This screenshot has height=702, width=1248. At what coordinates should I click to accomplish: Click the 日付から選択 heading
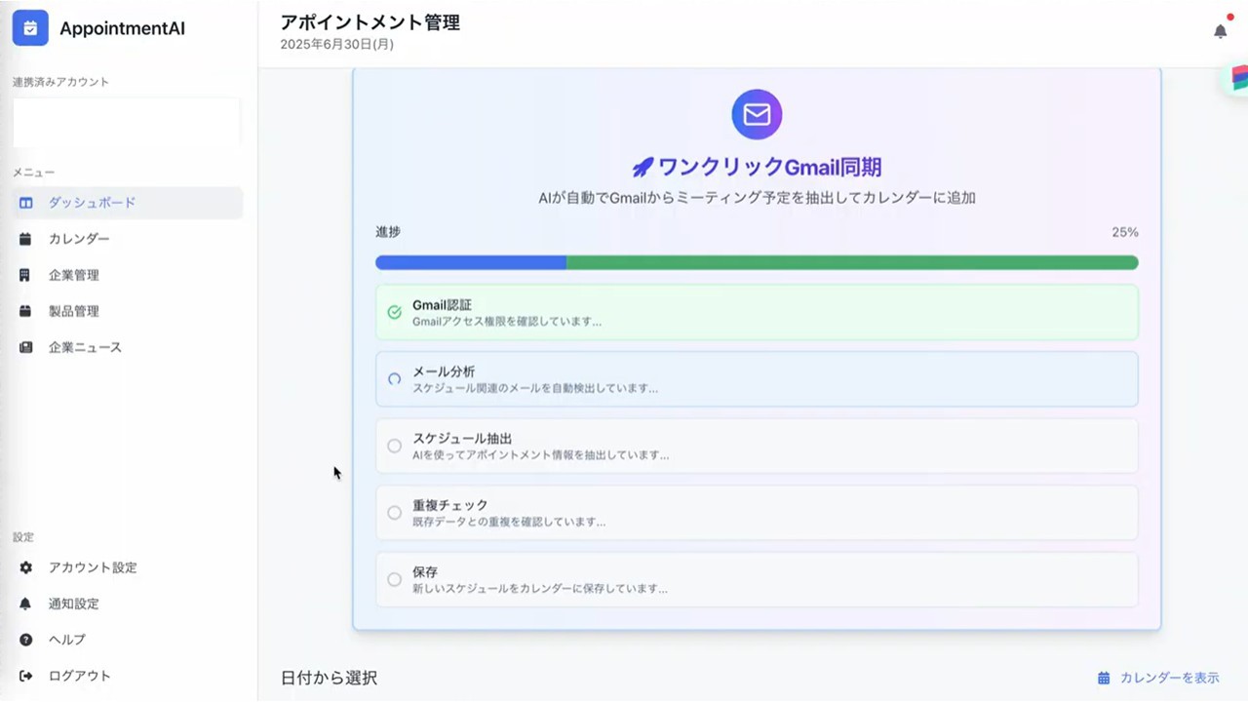click(329, 678)
